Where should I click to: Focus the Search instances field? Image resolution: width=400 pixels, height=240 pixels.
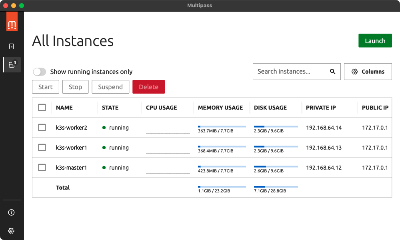click(x=297, y=72)
